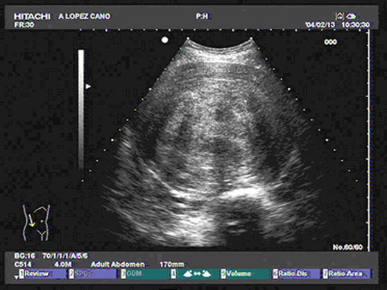Click the eye-shaped icon in header

[351, 17]
